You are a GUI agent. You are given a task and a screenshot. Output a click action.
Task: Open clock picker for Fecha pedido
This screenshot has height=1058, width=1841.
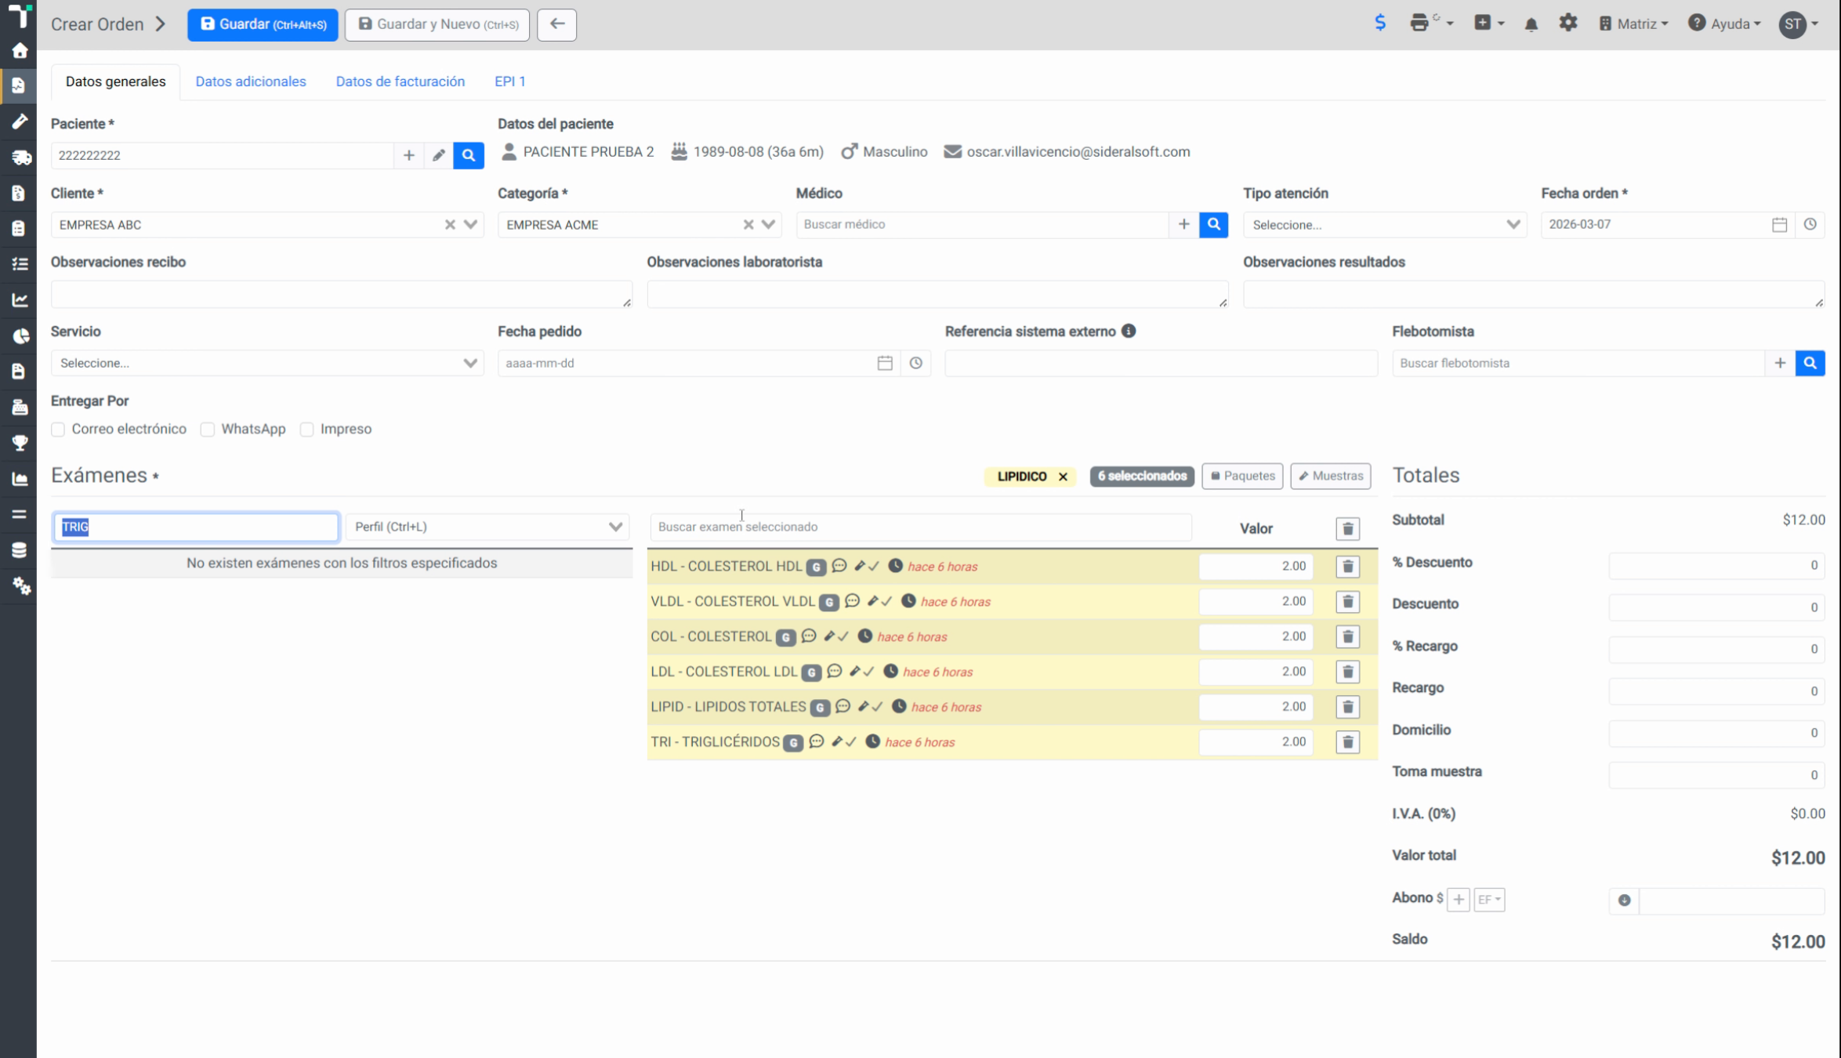(x=915, y=363)
